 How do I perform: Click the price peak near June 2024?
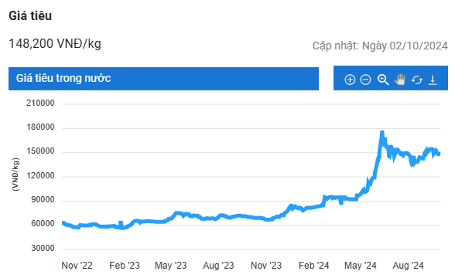382,133
